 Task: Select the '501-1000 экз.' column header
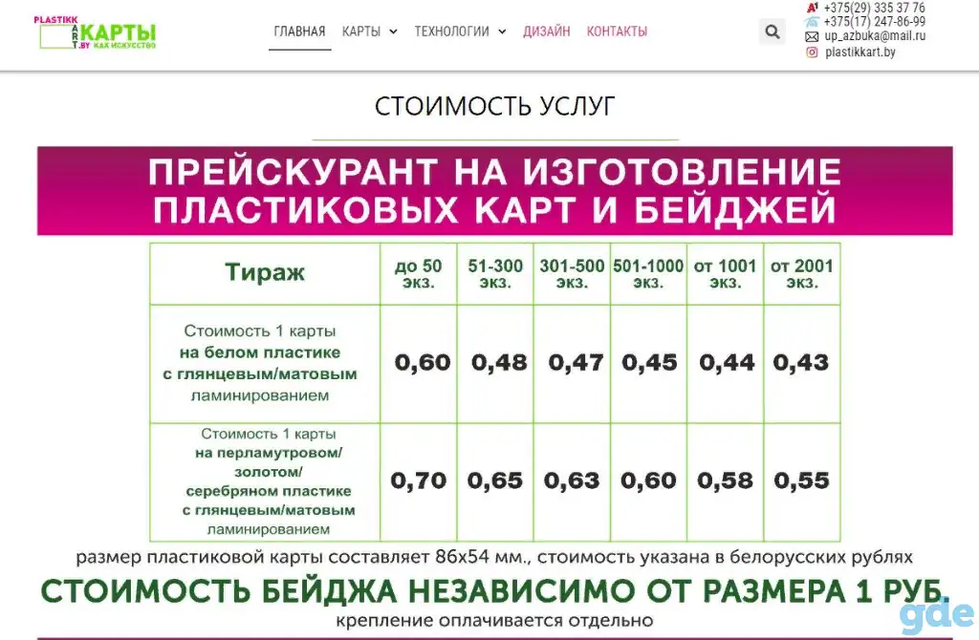pyautogui.click(x=649, y=274)
